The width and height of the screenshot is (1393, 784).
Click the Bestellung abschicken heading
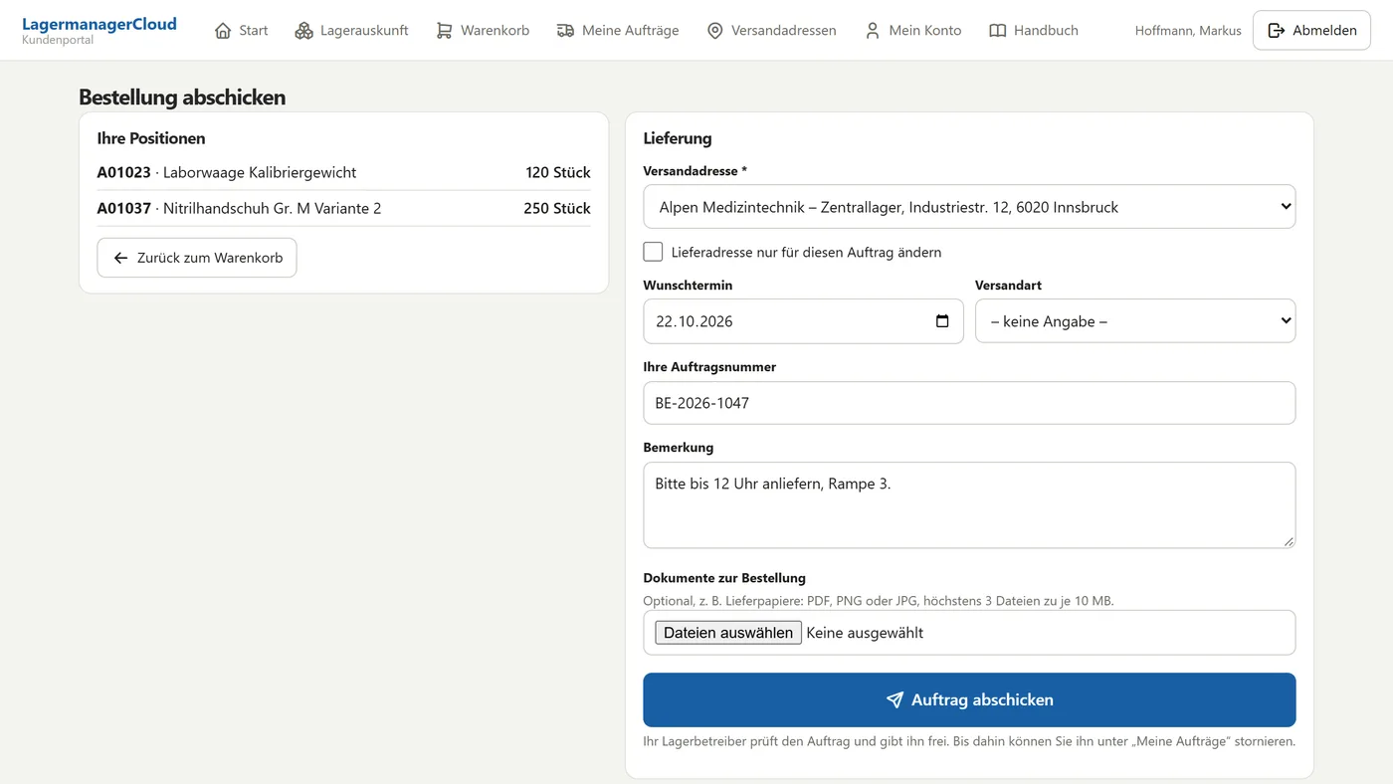[x=182, y=98]
